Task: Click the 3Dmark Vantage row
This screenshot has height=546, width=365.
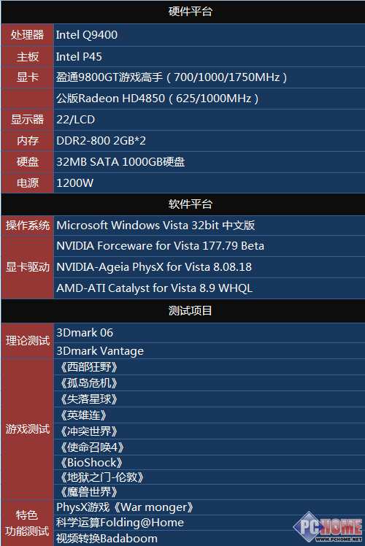Action: pos(210,351)
